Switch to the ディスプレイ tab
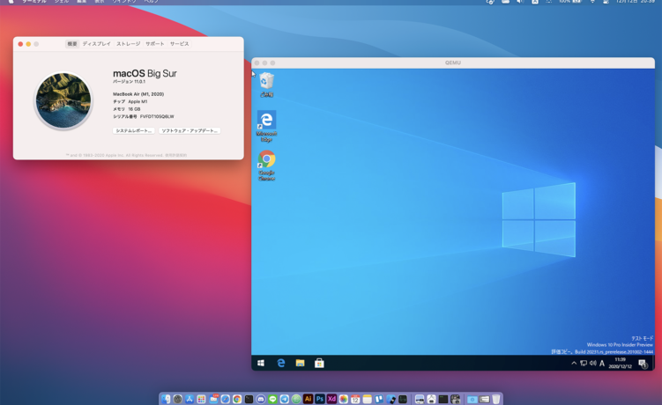 point(97,44)
